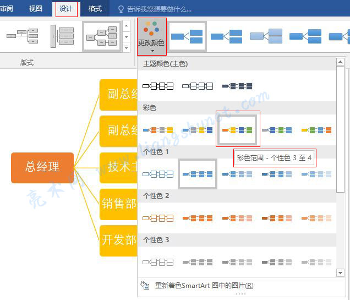Pick the fourth 个性色 2 dark orange option
350x300 pixels.
[x=277, y=218]
